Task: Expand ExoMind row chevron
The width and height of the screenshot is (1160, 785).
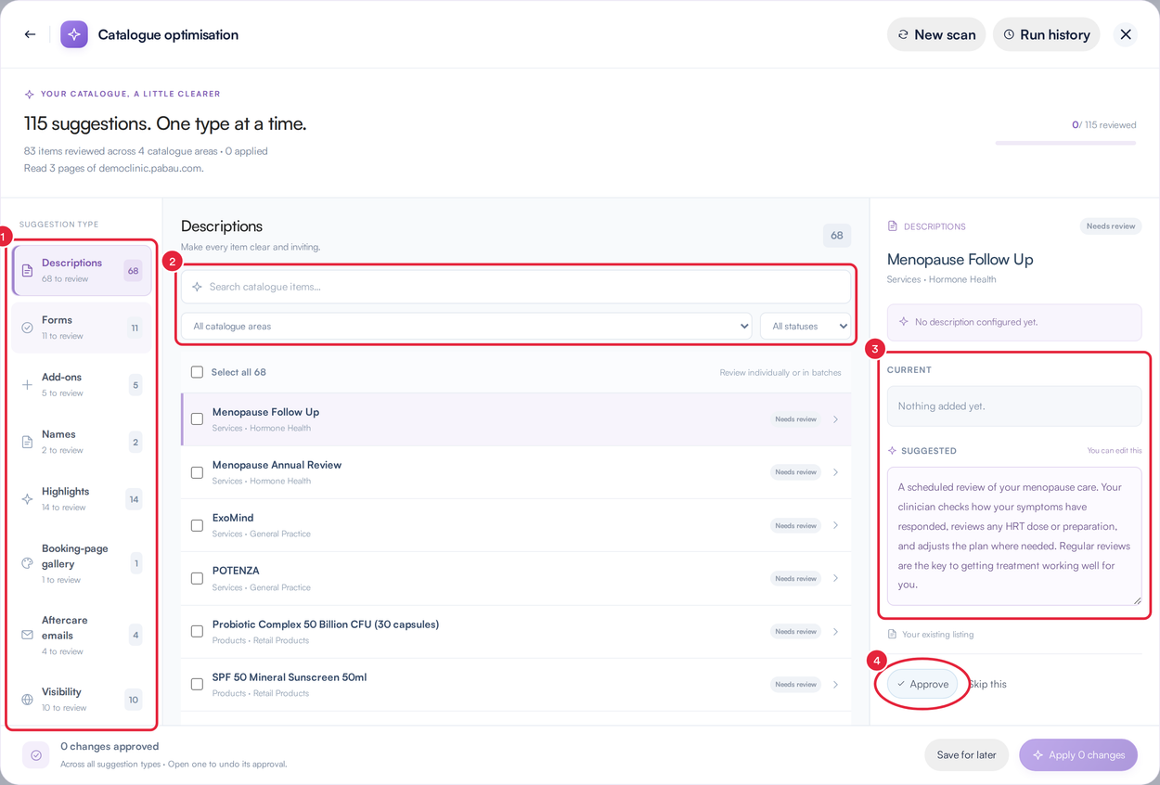Action: tap(835, 525)
